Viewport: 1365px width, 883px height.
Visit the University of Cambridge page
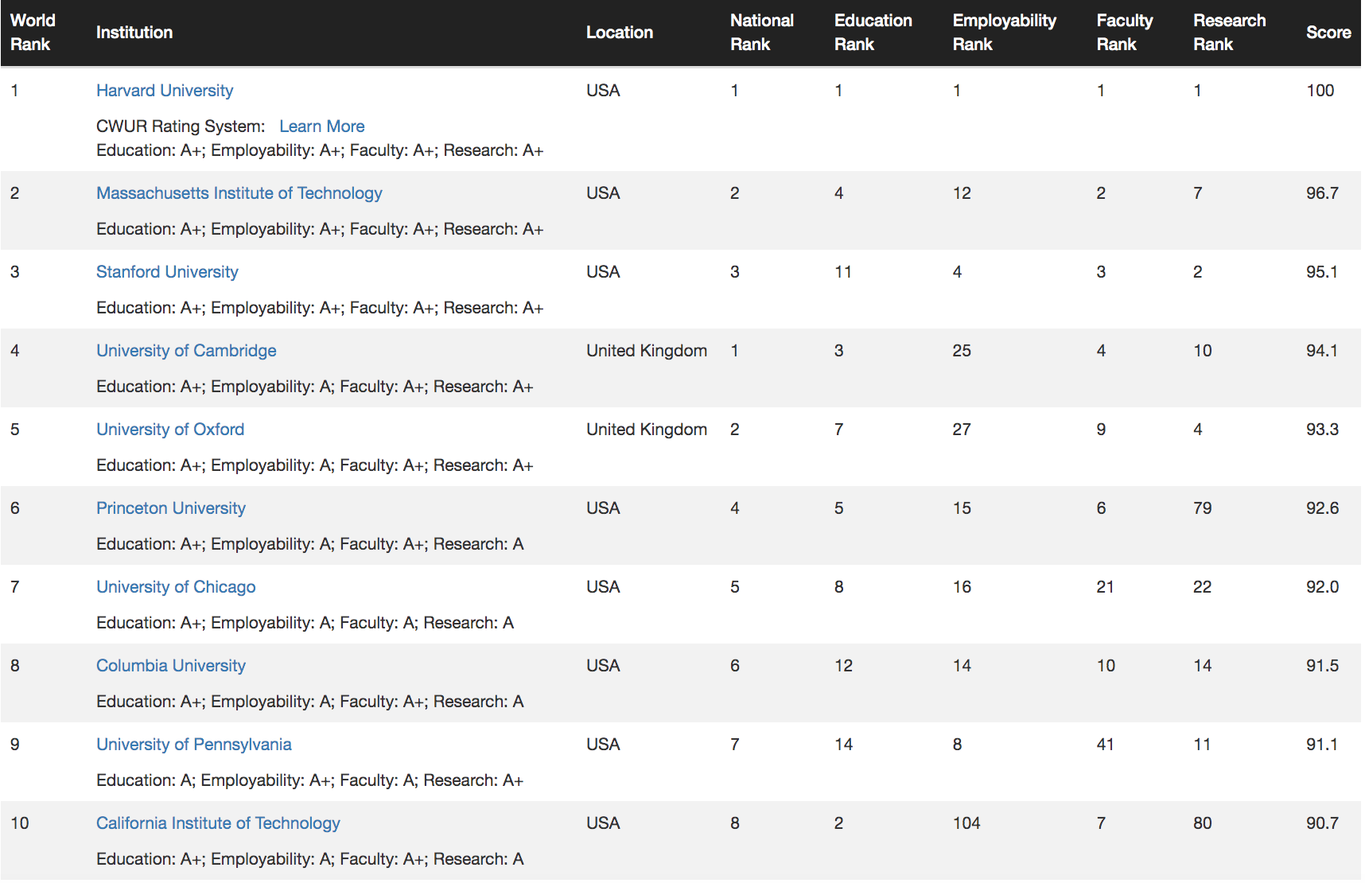(x=186, y=351)
